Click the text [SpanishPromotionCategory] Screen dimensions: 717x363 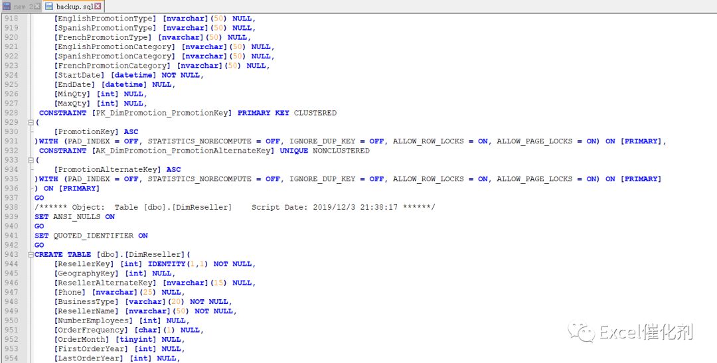pyautogui.click(x=114, y=56)
